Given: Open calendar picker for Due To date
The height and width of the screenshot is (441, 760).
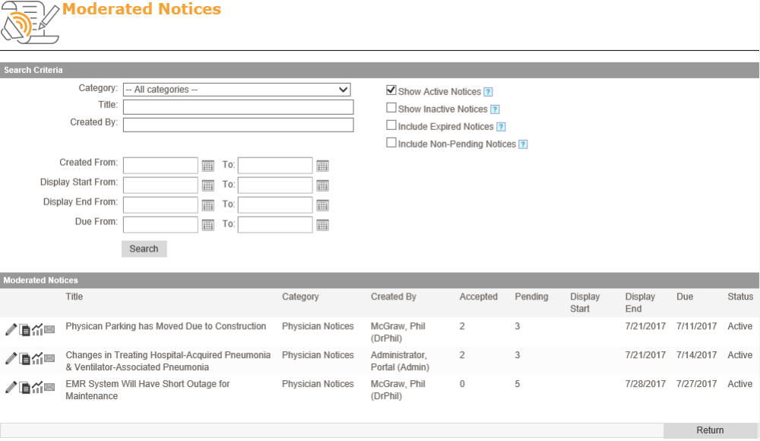Looking at the screenshot, I should point(322,225).
